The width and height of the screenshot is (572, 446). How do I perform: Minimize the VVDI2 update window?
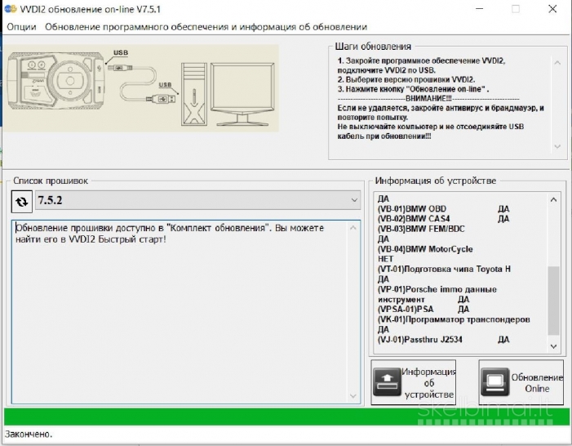click(x=479, y=9)
